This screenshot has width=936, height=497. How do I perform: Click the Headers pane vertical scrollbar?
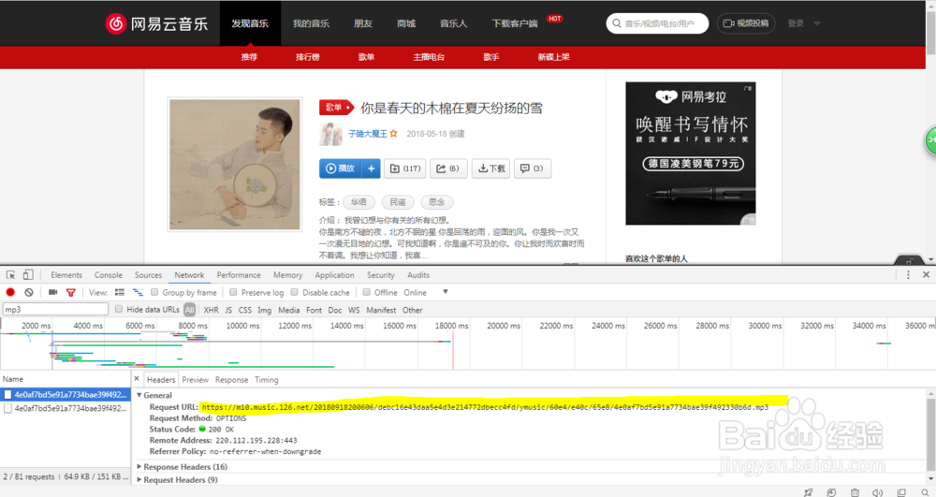click(x=930, y=435)
